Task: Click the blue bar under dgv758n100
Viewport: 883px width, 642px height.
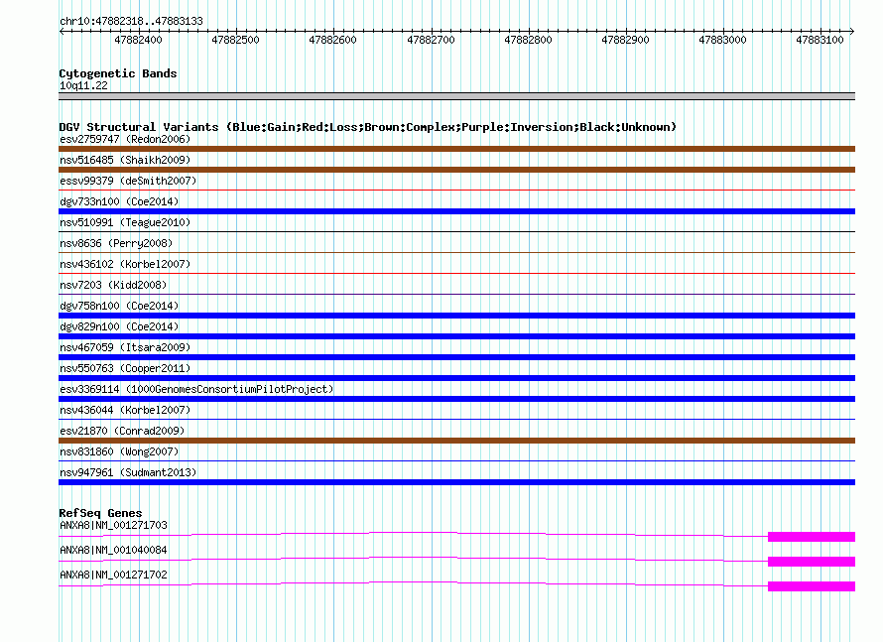Action: coord(456,316)
